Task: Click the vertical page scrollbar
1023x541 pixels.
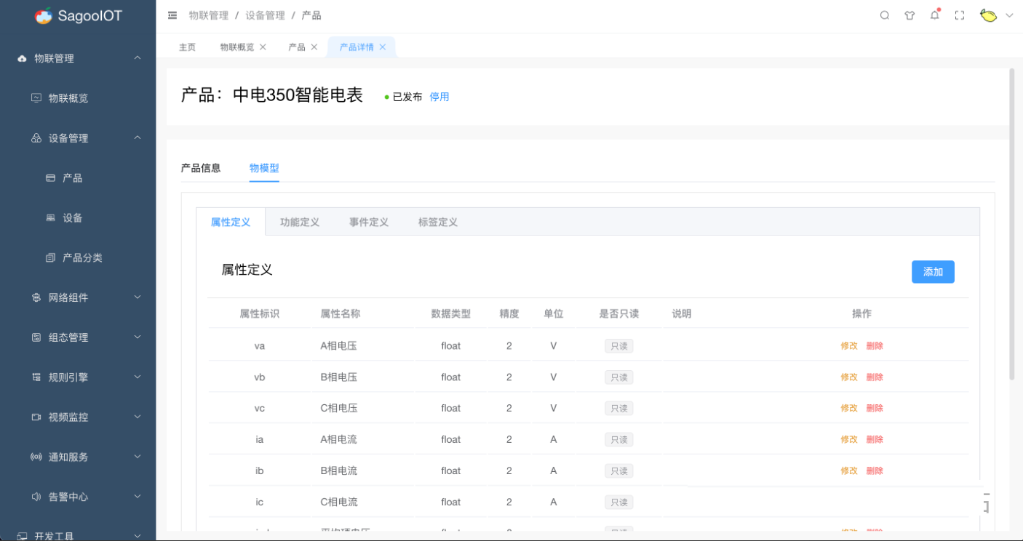Action: (1011, 224)
